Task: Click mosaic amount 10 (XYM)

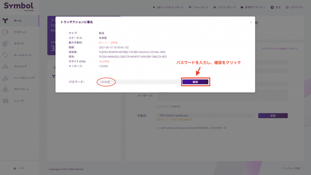Action: click(x=104, y=61)
